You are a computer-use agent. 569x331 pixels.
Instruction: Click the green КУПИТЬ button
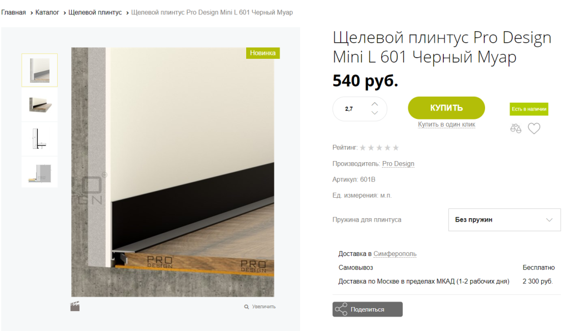click(446, 108)
